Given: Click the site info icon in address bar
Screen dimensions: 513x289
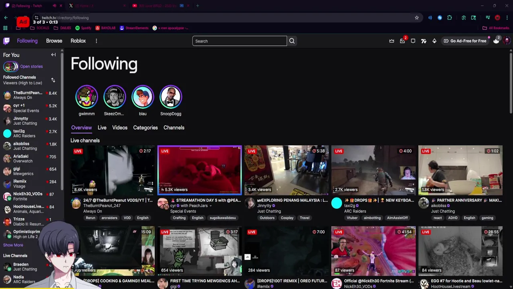Looking at the screenshot, I should (x=36, y=18).
